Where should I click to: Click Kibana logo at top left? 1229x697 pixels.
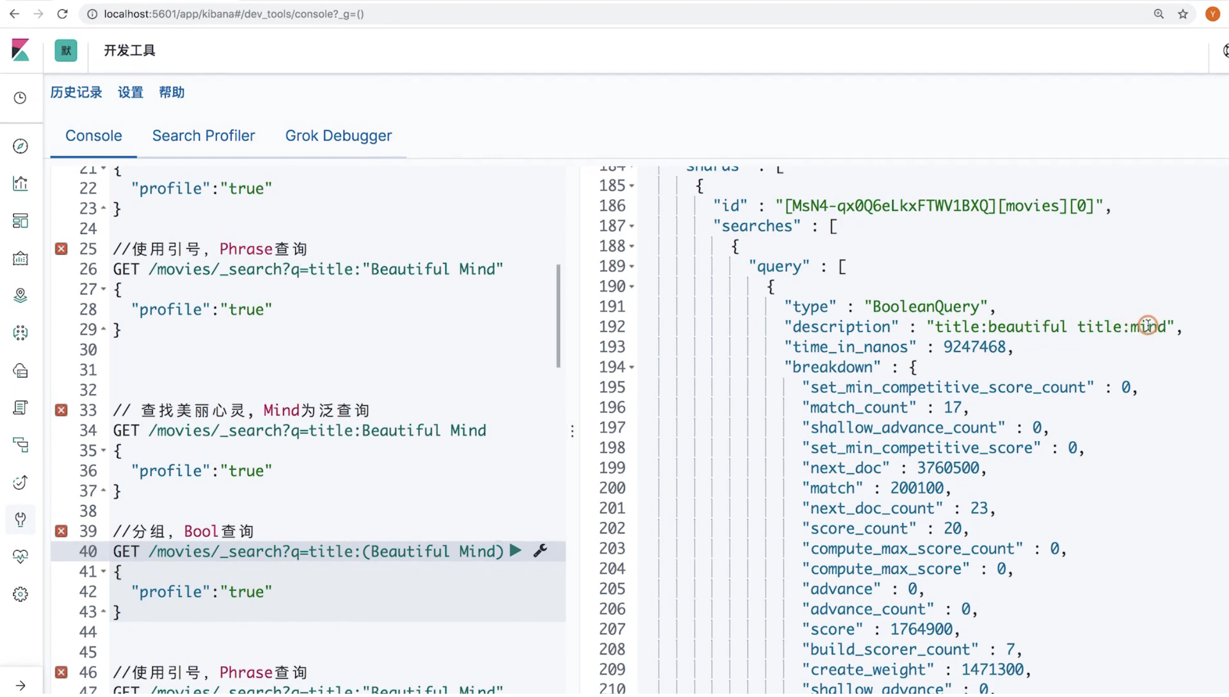pos(20,50)
